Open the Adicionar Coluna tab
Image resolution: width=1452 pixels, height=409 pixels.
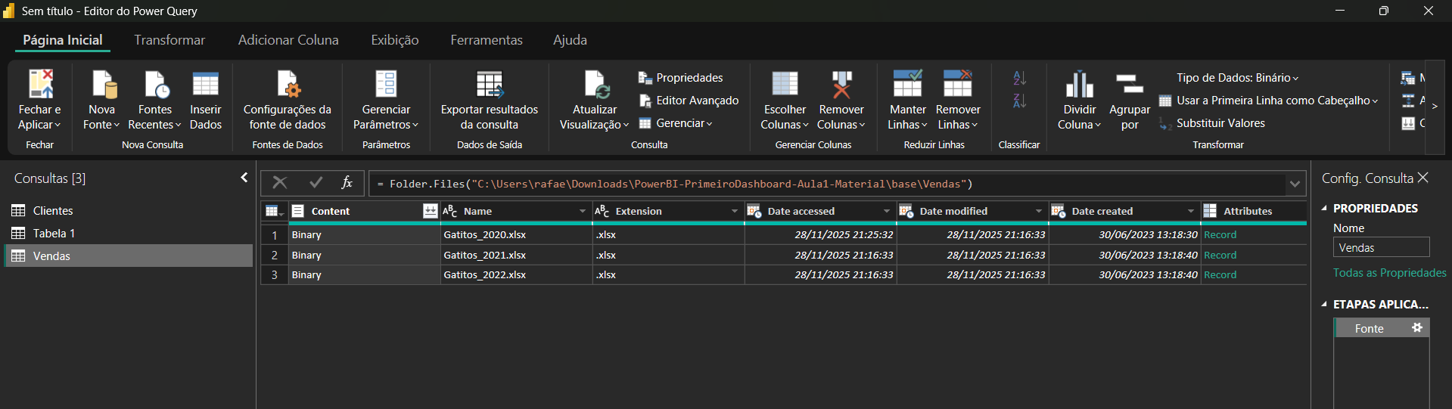[288, 40]
